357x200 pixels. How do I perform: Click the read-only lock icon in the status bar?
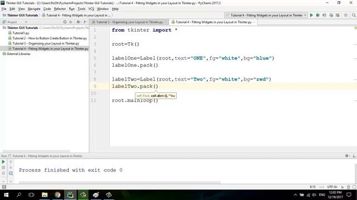(342, 187)
